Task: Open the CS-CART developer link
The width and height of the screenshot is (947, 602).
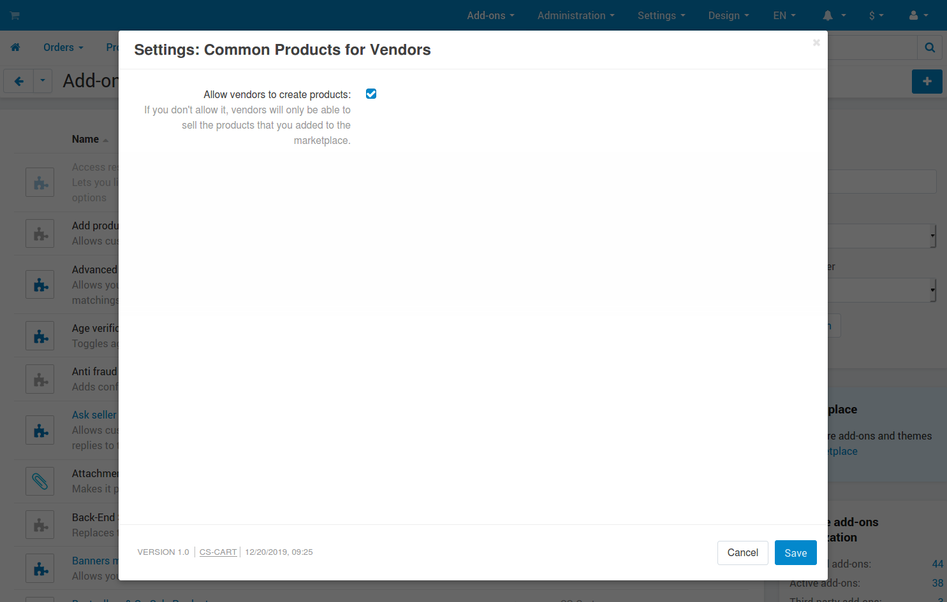Action: [x=218, y=552]
